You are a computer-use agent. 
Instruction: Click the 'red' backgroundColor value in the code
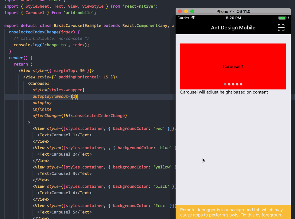158,128
